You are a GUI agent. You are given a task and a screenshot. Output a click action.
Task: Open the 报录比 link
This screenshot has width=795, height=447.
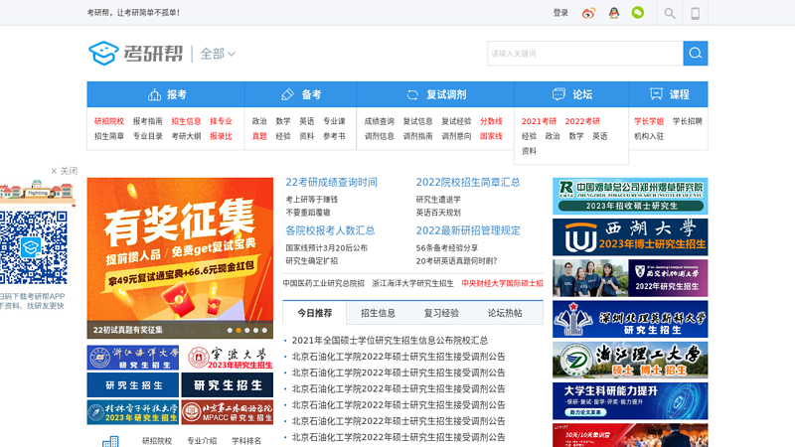coord(221,136)
